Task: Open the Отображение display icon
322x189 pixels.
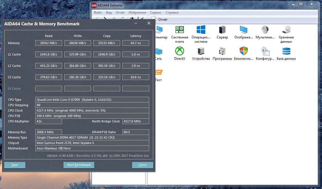Action: tap(243, 30)
